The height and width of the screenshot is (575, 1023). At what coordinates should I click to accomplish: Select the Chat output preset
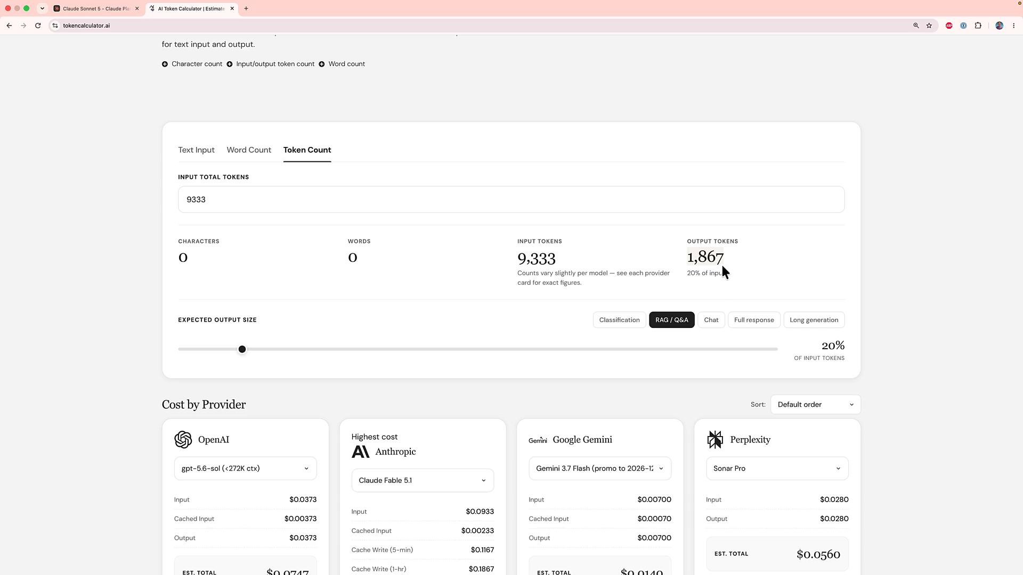pyautogui.click(x=711, y=320)
